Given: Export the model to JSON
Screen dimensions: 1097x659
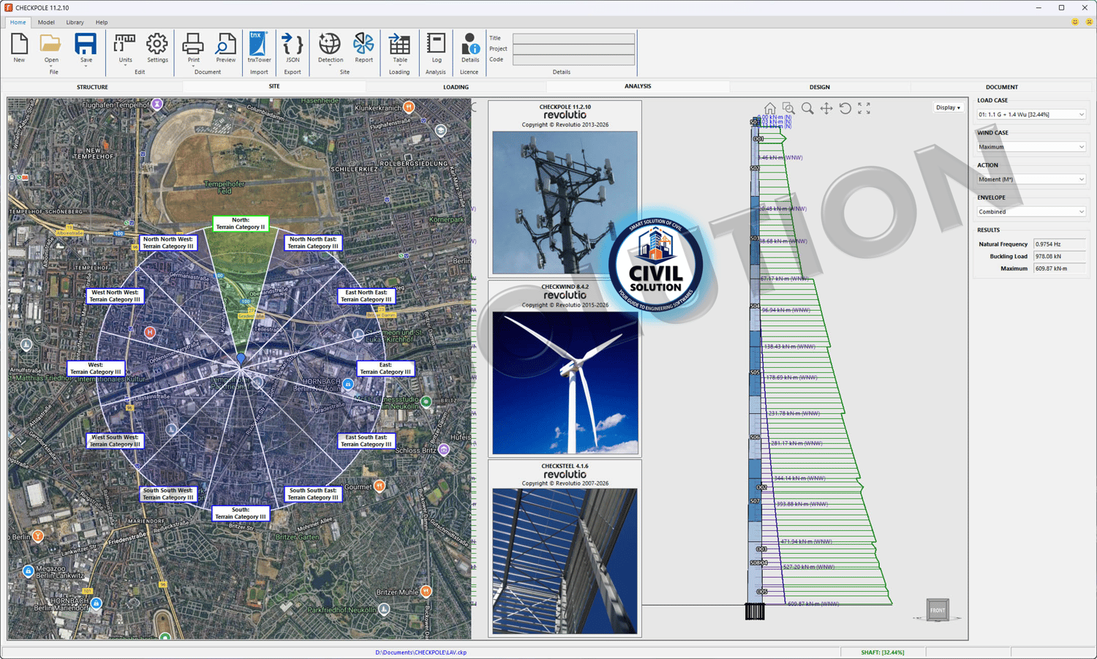Looking at the screenshot, I should pos(293,48).
